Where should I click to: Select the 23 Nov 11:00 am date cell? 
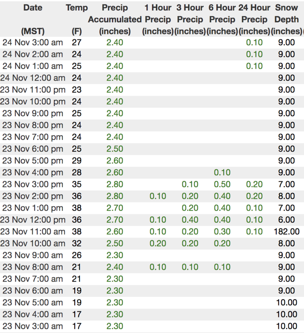click(33, 232)
